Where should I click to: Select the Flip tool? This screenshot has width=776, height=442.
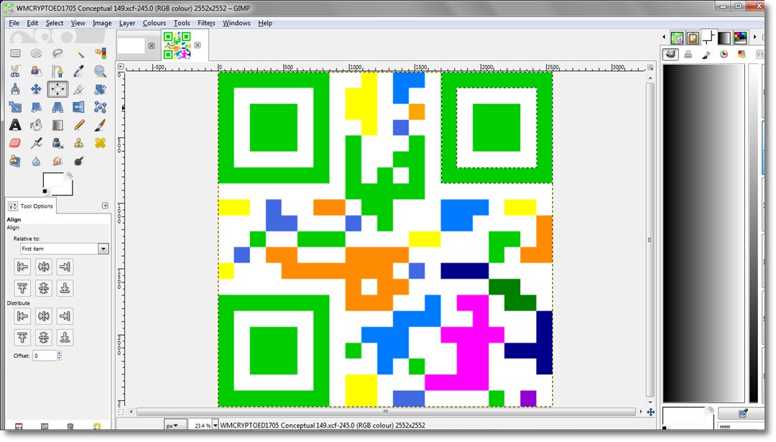coord(79,107)
